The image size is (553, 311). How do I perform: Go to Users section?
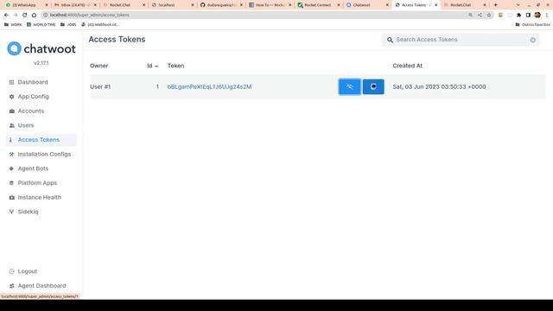(x=26, y=125)
